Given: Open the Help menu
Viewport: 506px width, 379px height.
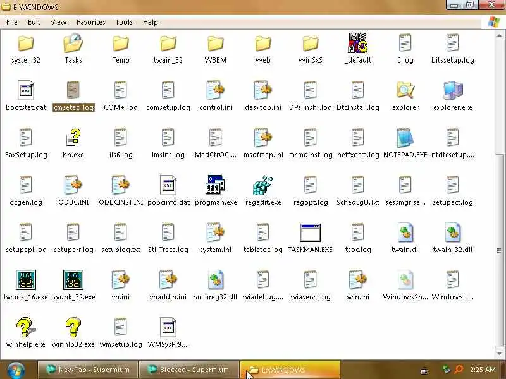Looking at the screenshot, I should 151,22.
